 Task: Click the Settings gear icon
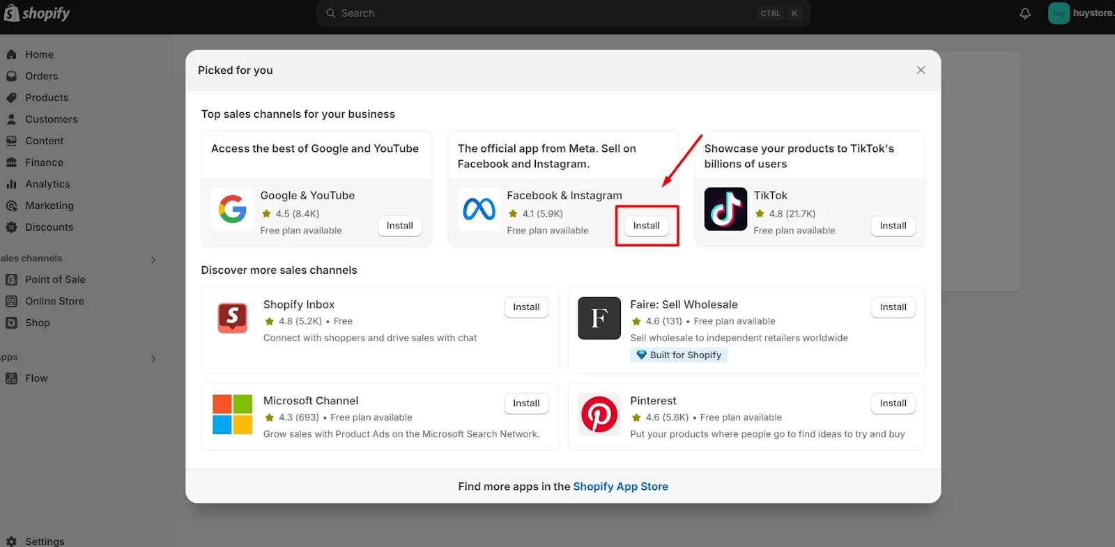11,541
